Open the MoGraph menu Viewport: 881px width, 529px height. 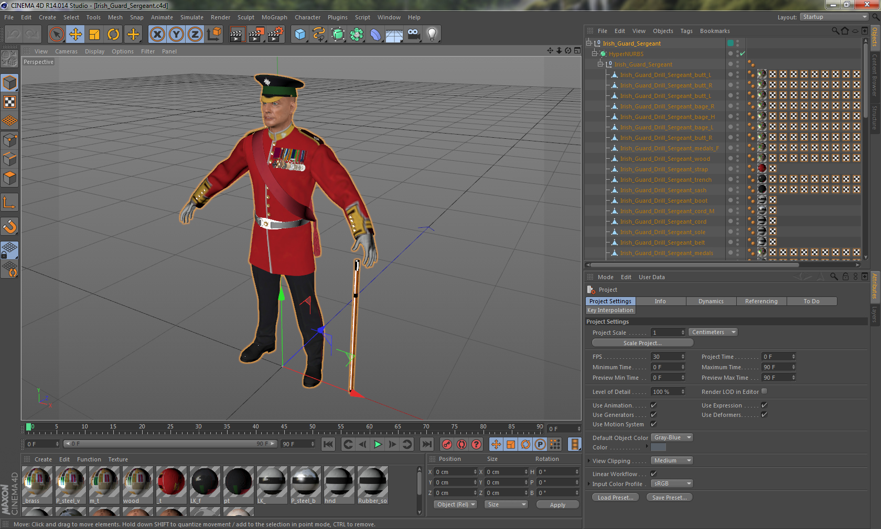[x=274, y=17]
